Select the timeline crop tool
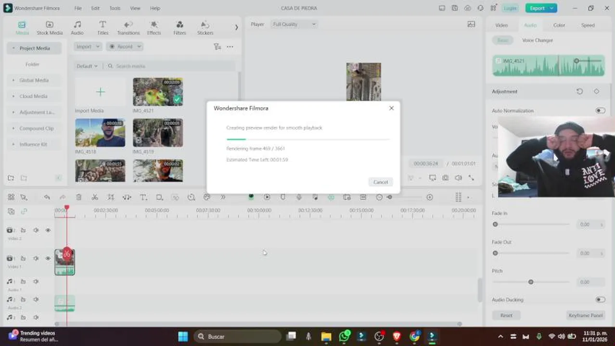The width and height of the screenshot is (615, 346). (111, 197)
